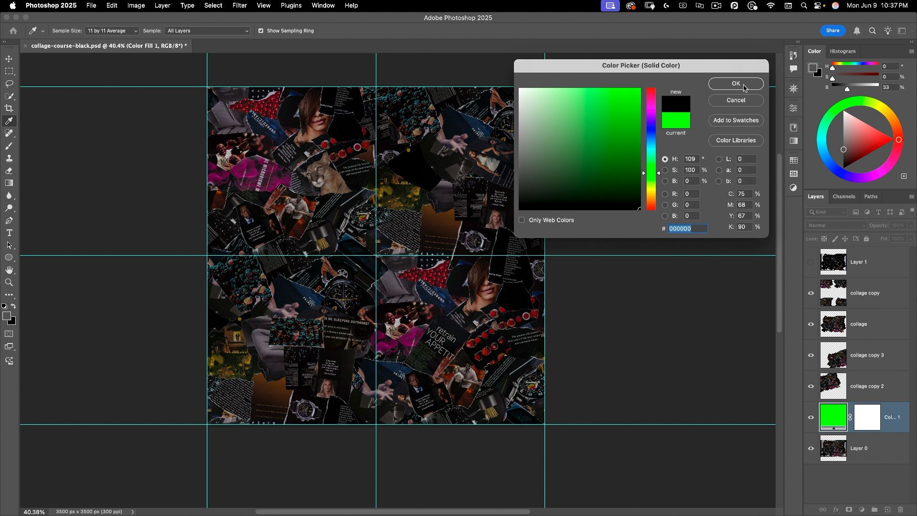Select the Crop tool
The width and height of the screenshot is (917, 516).
tap(9, 108)
